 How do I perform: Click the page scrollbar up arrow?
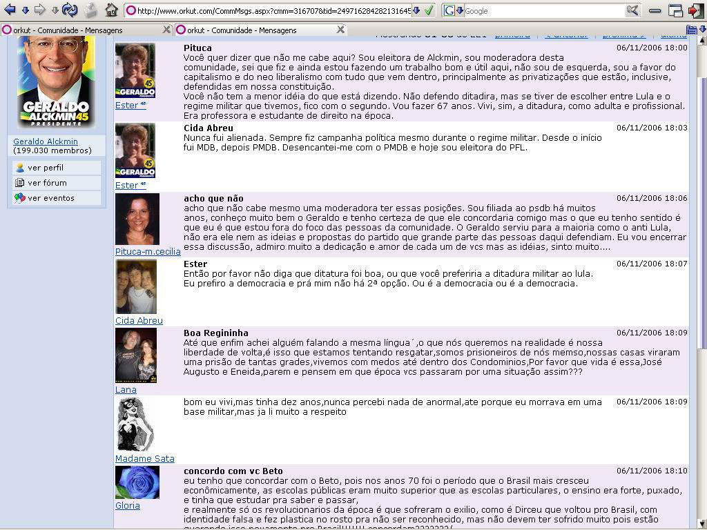pyautogui.click(x=702, y=41)
